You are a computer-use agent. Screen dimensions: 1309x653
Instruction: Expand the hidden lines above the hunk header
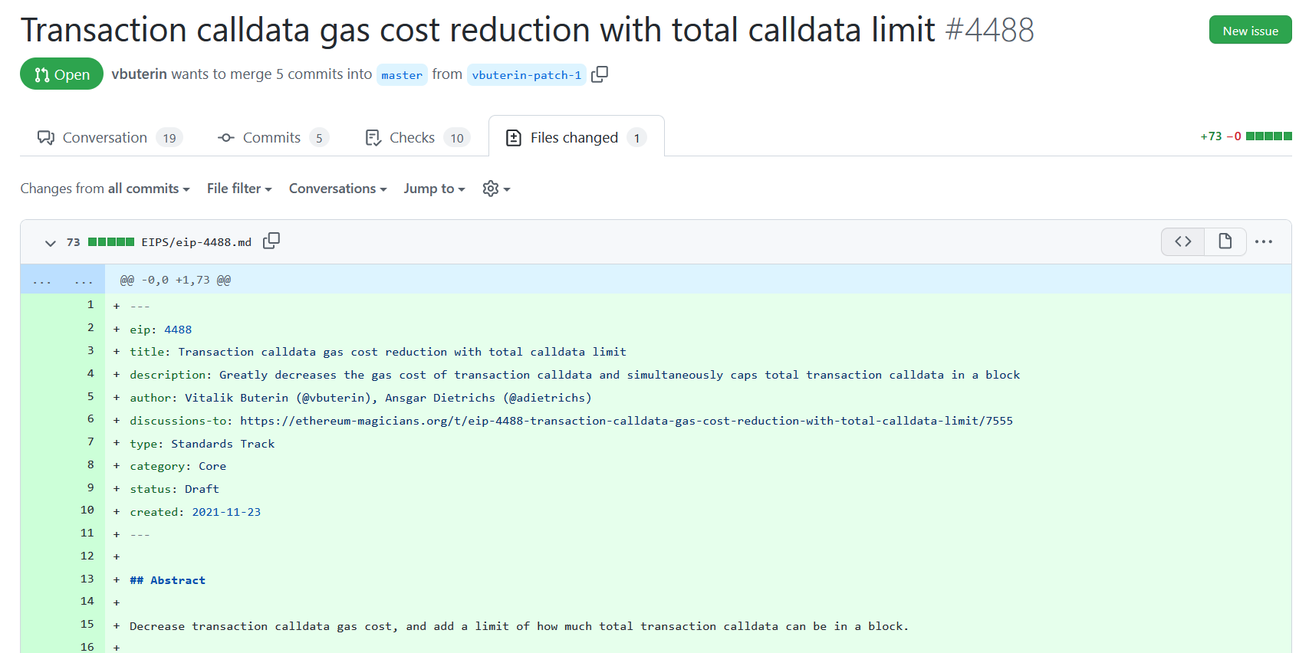(63, 280)
